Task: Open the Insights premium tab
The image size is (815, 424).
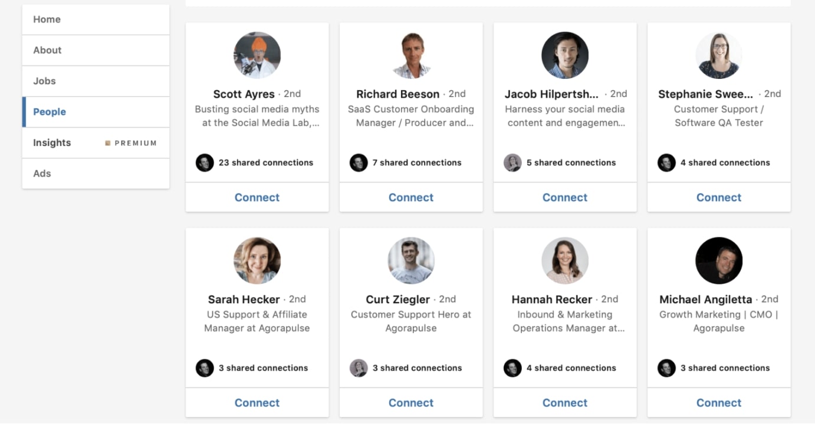Action: (x=96, y=143)
